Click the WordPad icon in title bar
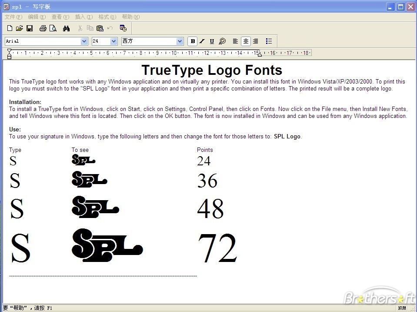417x312 pixels. [x=6, y=7]
